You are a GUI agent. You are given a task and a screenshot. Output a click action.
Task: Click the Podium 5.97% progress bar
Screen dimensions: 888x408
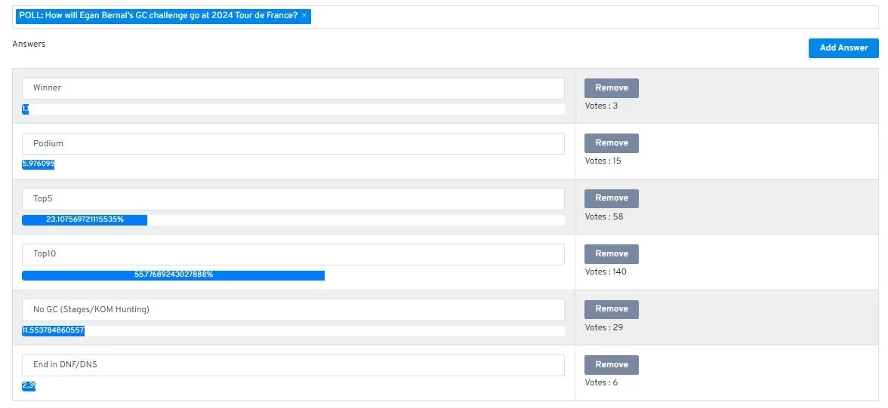(38, 164)
